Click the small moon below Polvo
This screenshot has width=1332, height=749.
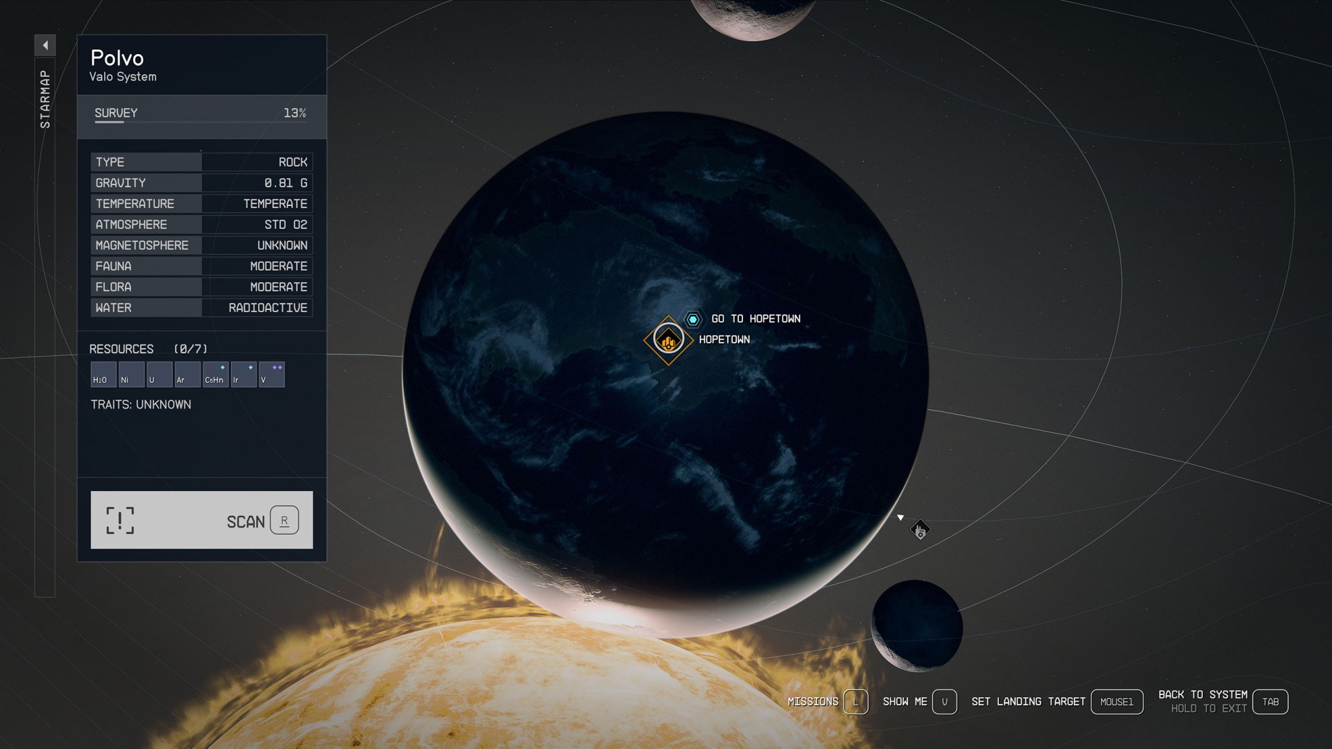click(916, 626)
